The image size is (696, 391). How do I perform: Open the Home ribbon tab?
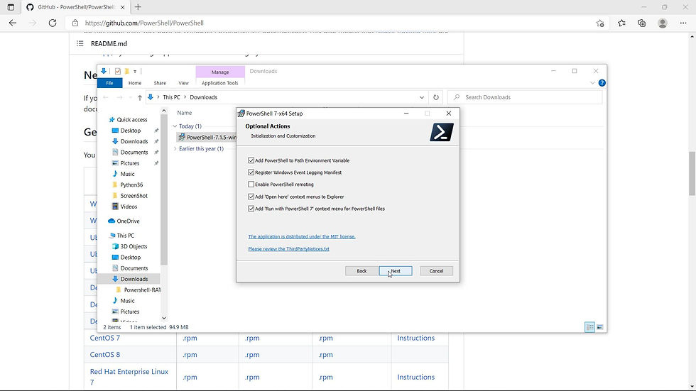point(135,83)
